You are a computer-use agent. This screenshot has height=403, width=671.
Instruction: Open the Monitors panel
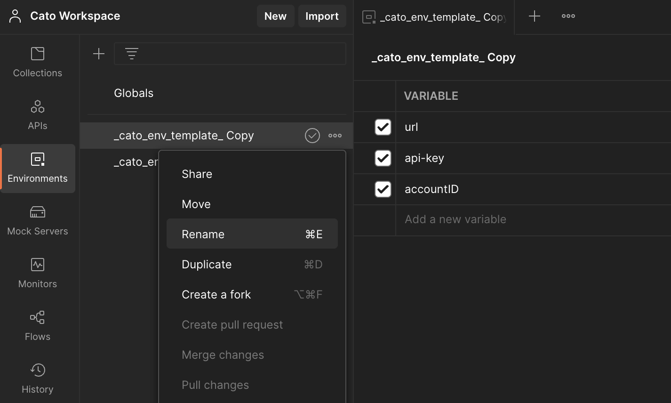coord(37,272)
